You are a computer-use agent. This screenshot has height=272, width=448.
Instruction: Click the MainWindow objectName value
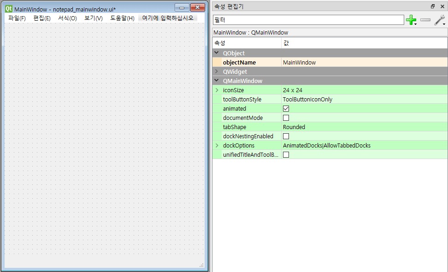tap(299, 62)
